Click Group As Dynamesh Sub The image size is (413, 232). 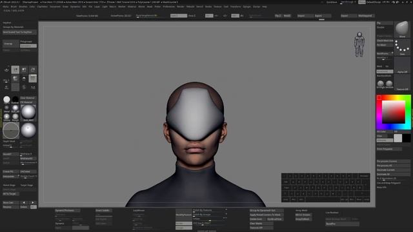pyautogui.click(x=267, y=211)
